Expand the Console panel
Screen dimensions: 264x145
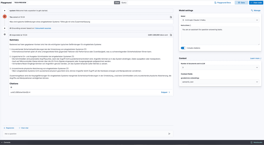6,142
